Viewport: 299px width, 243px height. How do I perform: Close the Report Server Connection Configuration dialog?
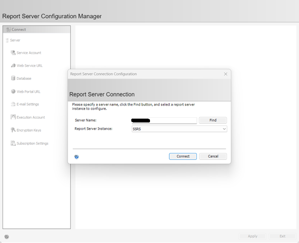[x=226, y=74]
